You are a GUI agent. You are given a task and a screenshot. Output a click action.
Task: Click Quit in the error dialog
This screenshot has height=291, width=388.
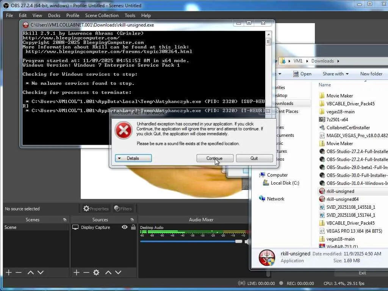[x=254, y=158]
